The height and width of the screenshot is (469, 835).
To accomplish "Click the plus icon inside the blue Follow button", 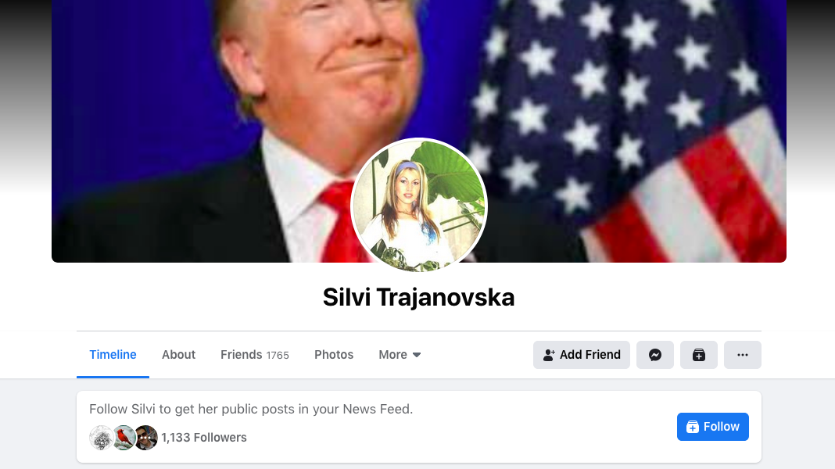I will click(x=692, y=427).
